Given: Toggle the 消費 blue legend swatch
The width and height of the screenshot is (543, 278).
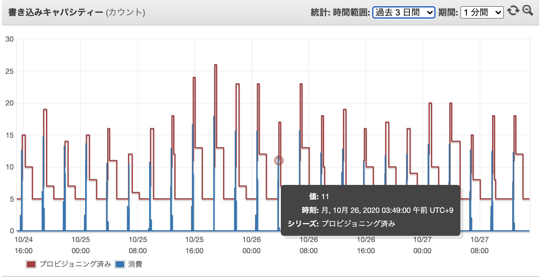Looking at the screenshot, I should coord(120,264).
